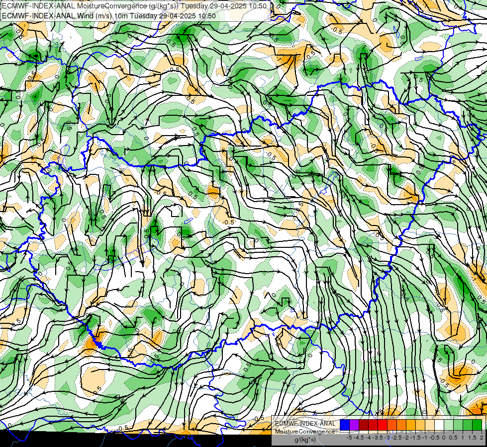This screenshot has height=447, width=487.
Task: Click the purple legend color swatch
Action: click(x=354, y=425)
